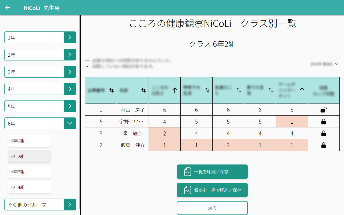Expand the 5年 grade group
Screen dimensions: 344x215
click(70, 106)
